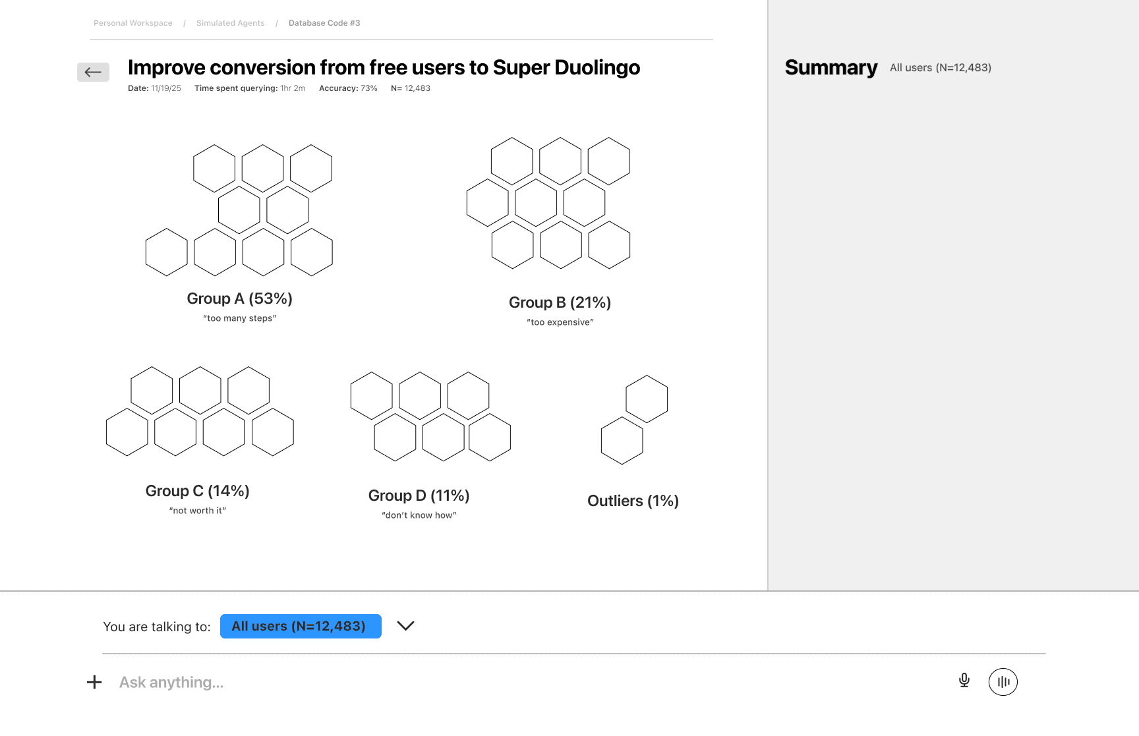1139x736 pixels.
Task: Open Simulated Agents breadcrumb
Action: click(x=230, y=23)
